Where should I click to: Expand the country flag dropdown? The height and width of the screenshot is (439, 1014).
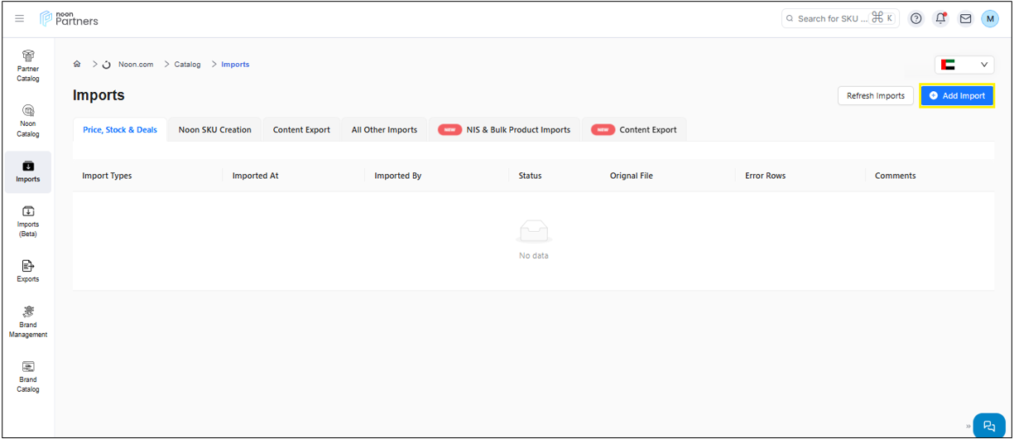[964, 65]
